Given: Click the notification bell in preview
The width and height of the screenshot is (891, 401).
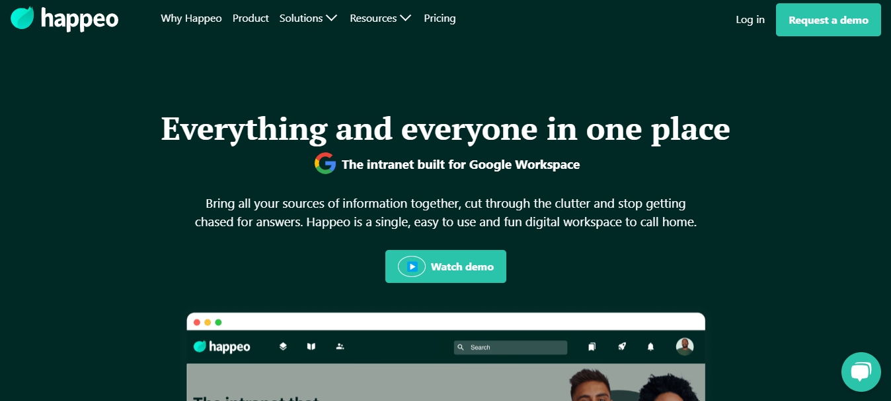Looking at the screenshot, I should [650, 346].
